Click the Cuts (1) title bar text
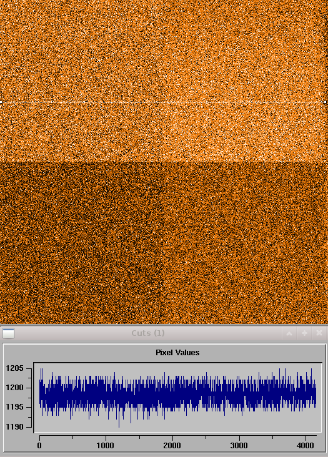 (x=148, y=333)
